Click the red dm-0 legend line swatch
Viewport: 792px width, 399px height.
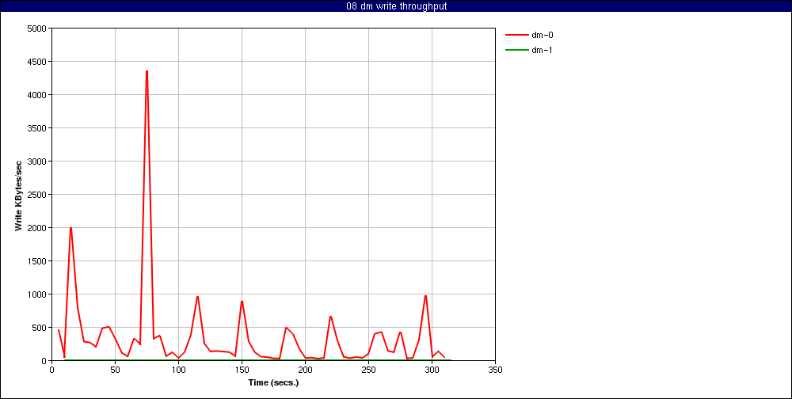[516, 35]
